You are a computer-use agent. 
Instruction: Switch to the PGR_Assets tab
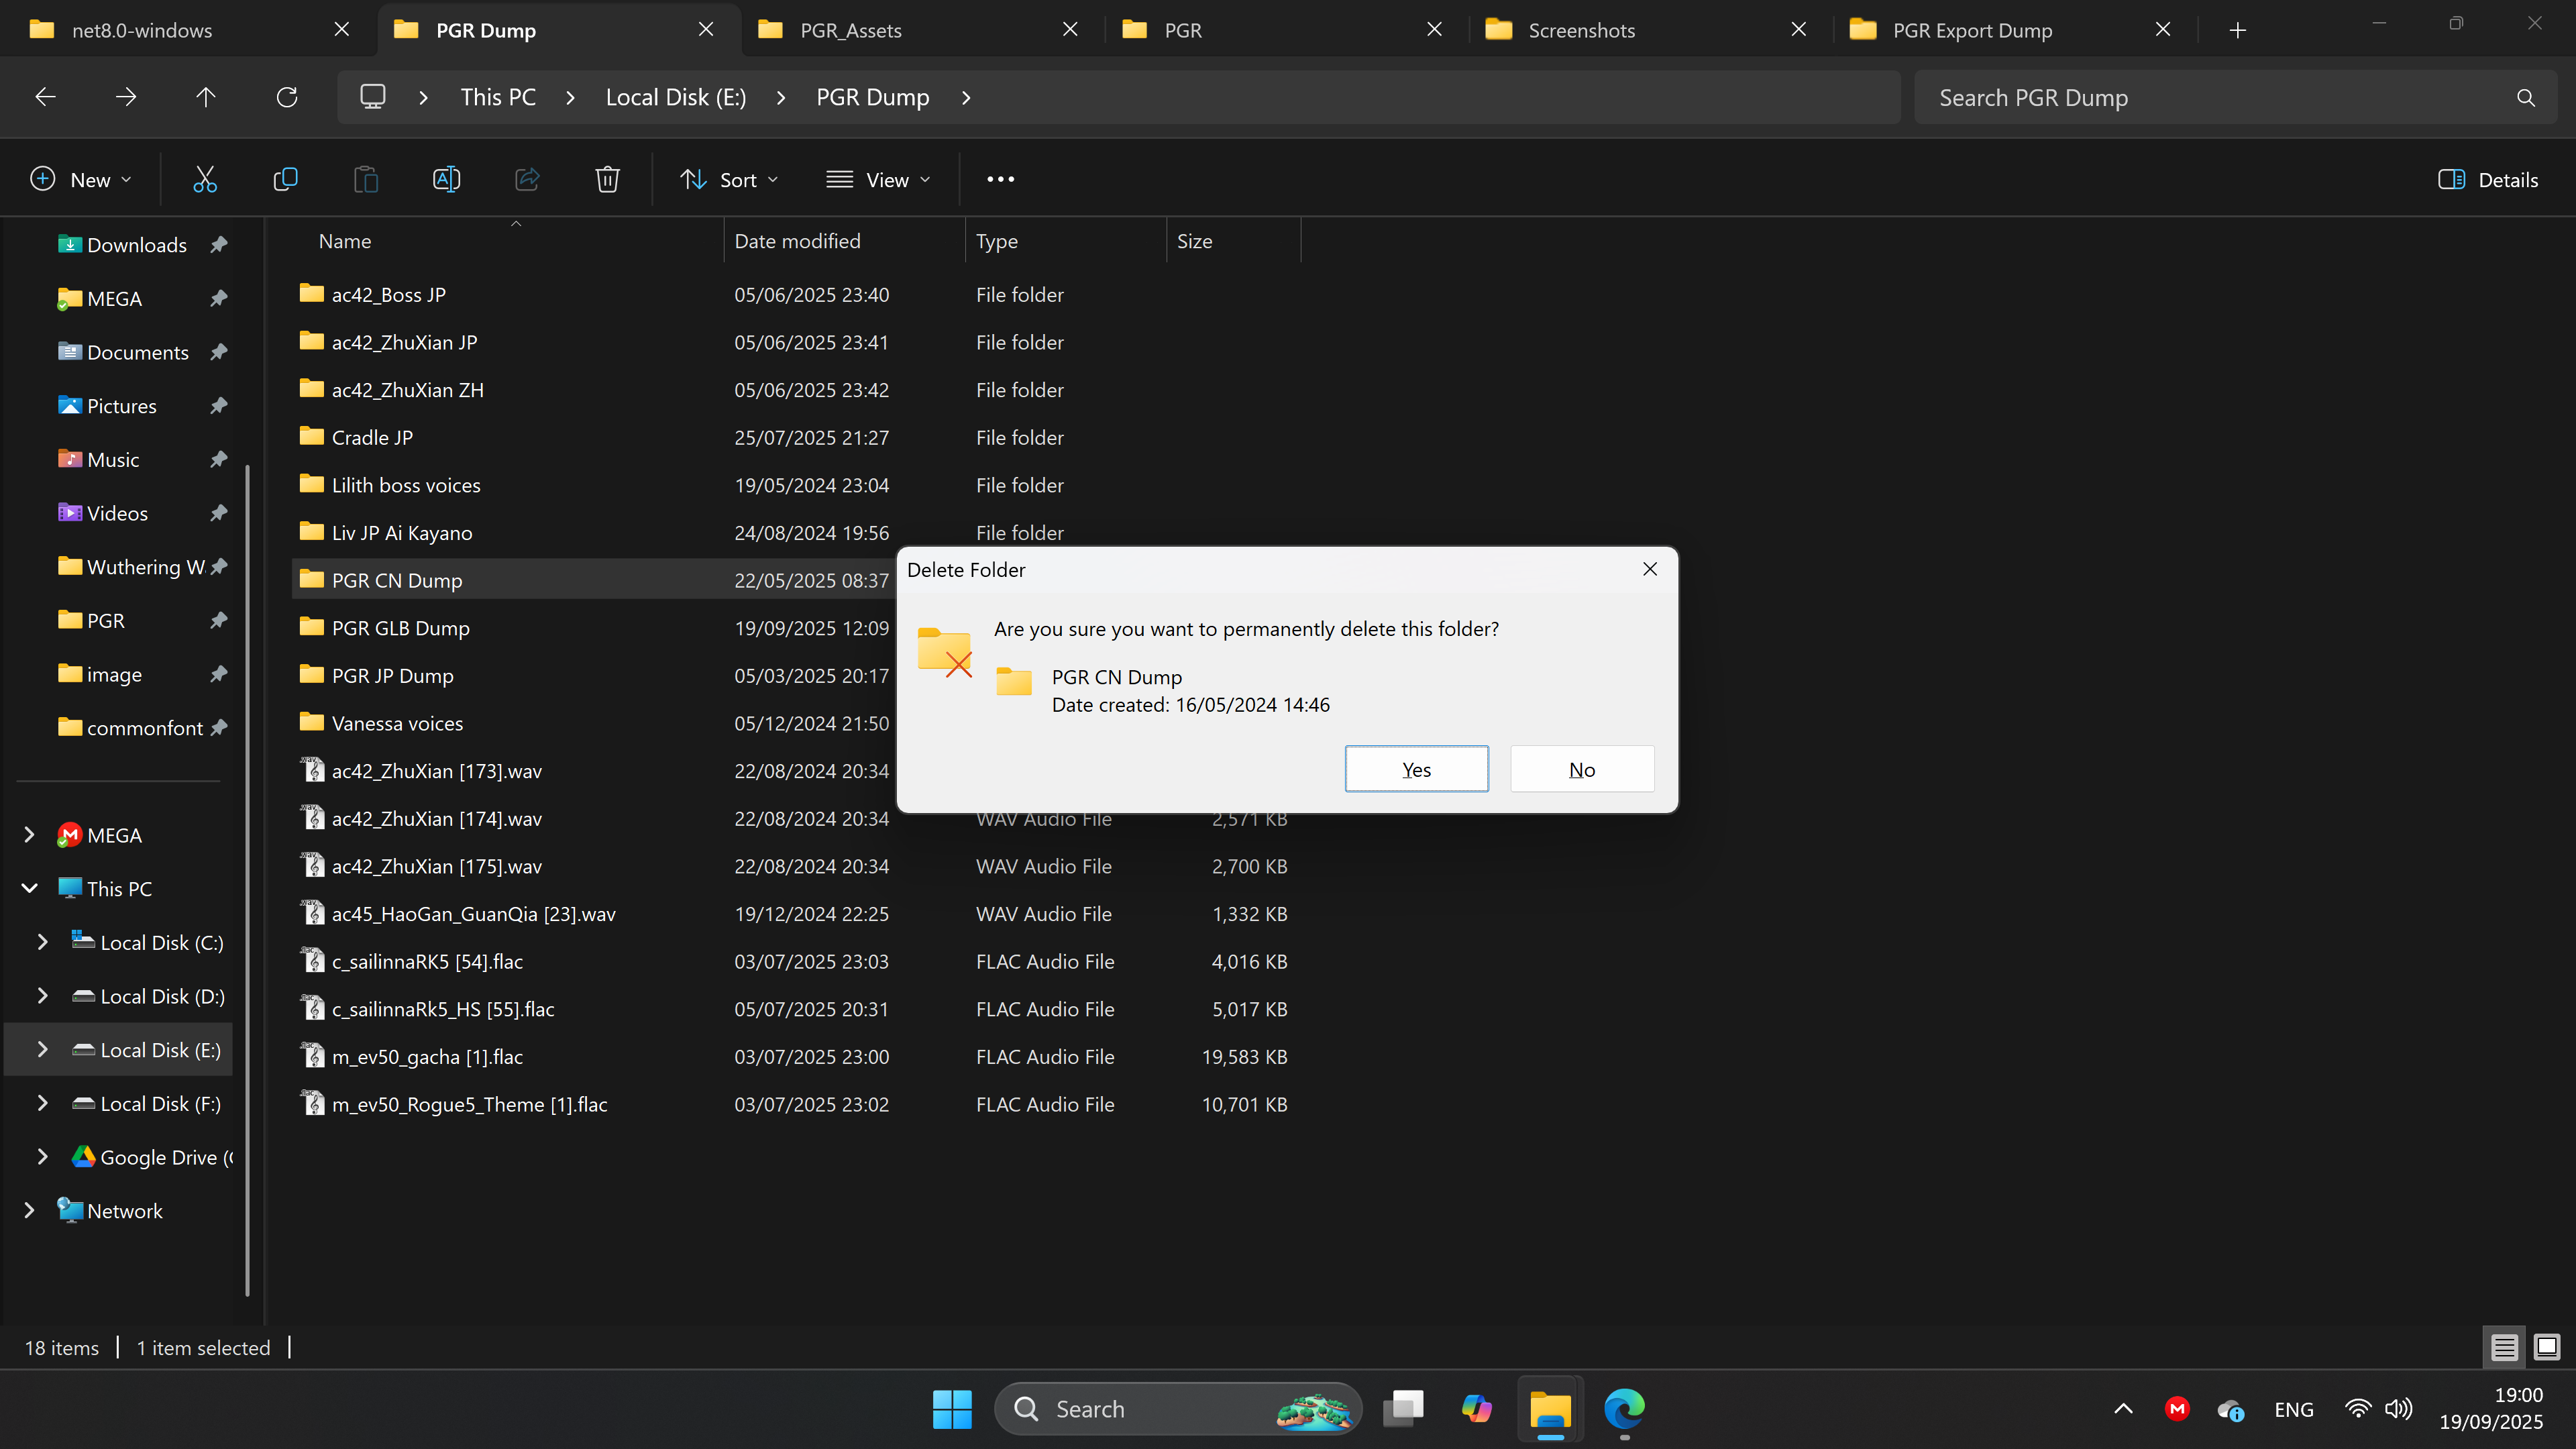[x=851, y=30]
